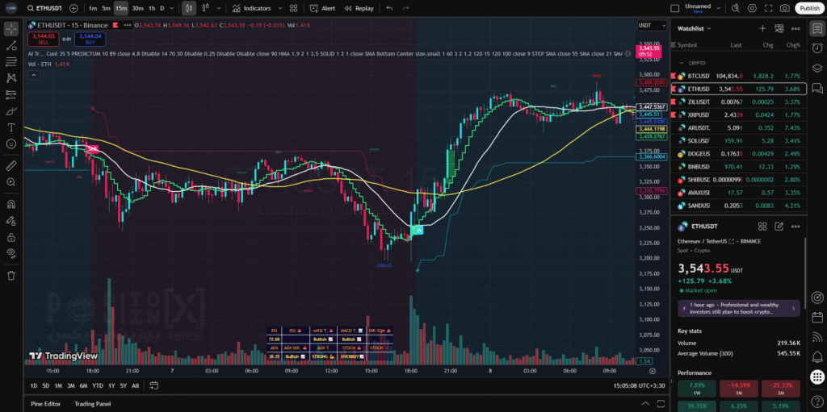Hide all drawings with eye icon
The image size is (827, 412).
(11, 253)
